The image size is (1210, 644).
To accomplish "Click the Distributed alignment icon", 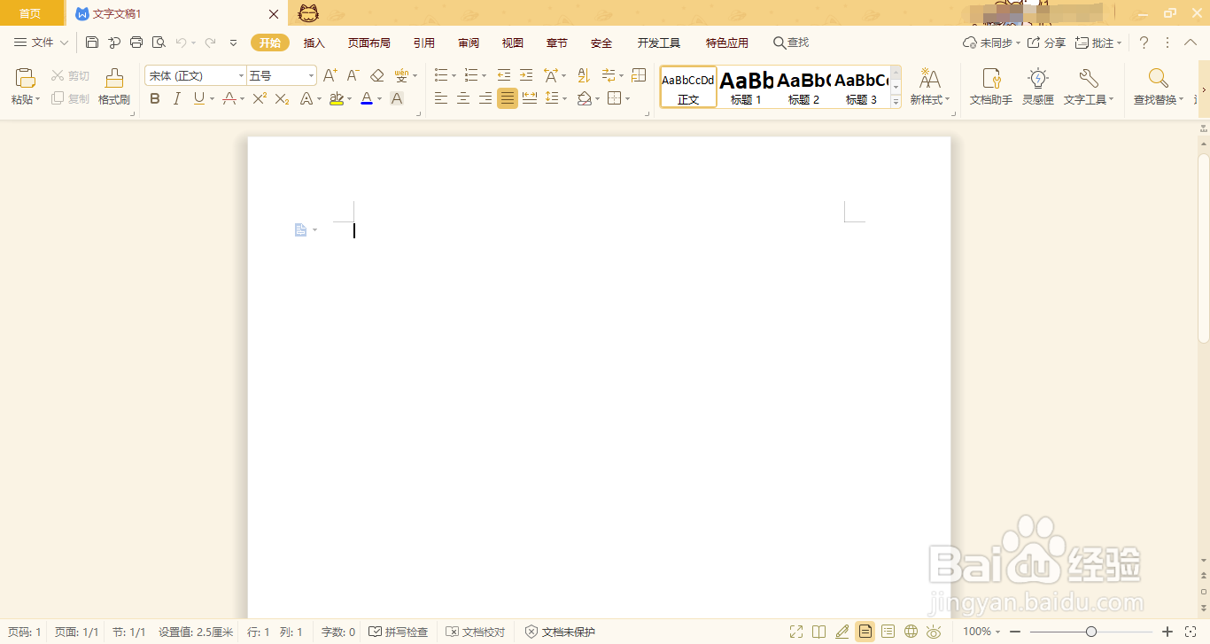I will pyautogui.click(x=530, y=99).
